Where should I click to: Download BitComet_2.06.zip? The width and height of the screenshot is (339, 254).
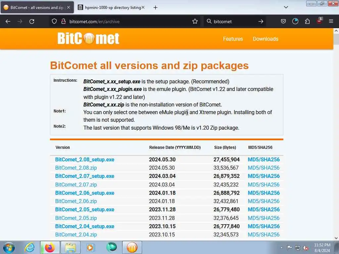coord(76,201)
